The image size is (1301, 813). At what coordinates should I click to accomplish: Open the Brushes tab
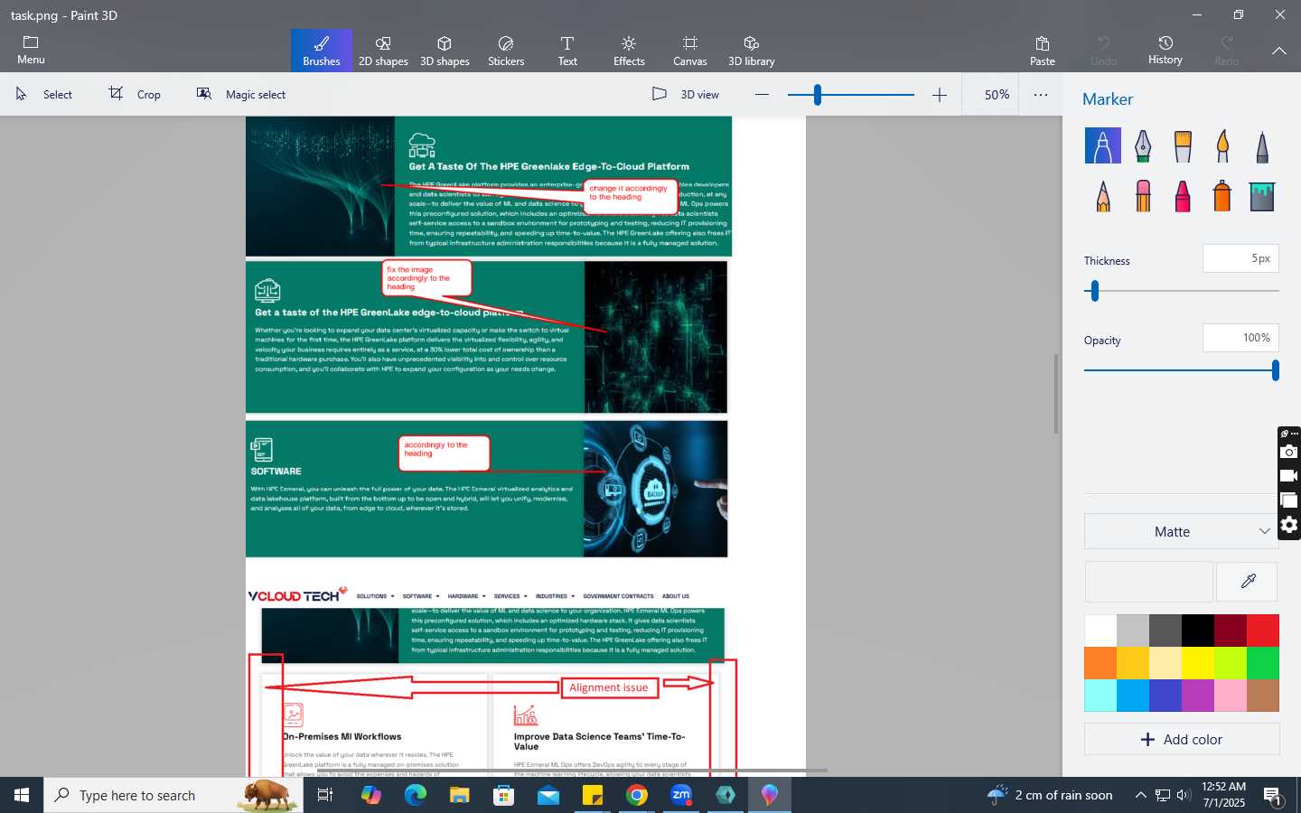(322, 51)
